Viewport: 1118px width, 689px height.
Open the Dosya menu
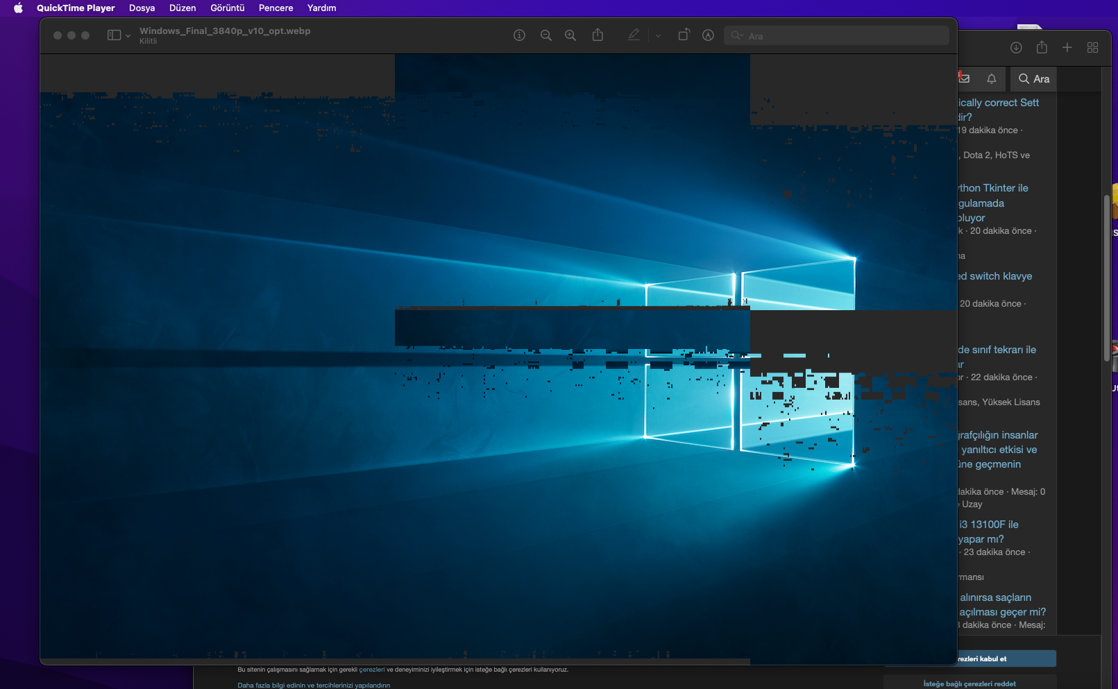click(x=142, y=8)
